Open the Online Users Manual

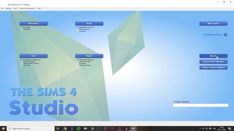[214, 61]
